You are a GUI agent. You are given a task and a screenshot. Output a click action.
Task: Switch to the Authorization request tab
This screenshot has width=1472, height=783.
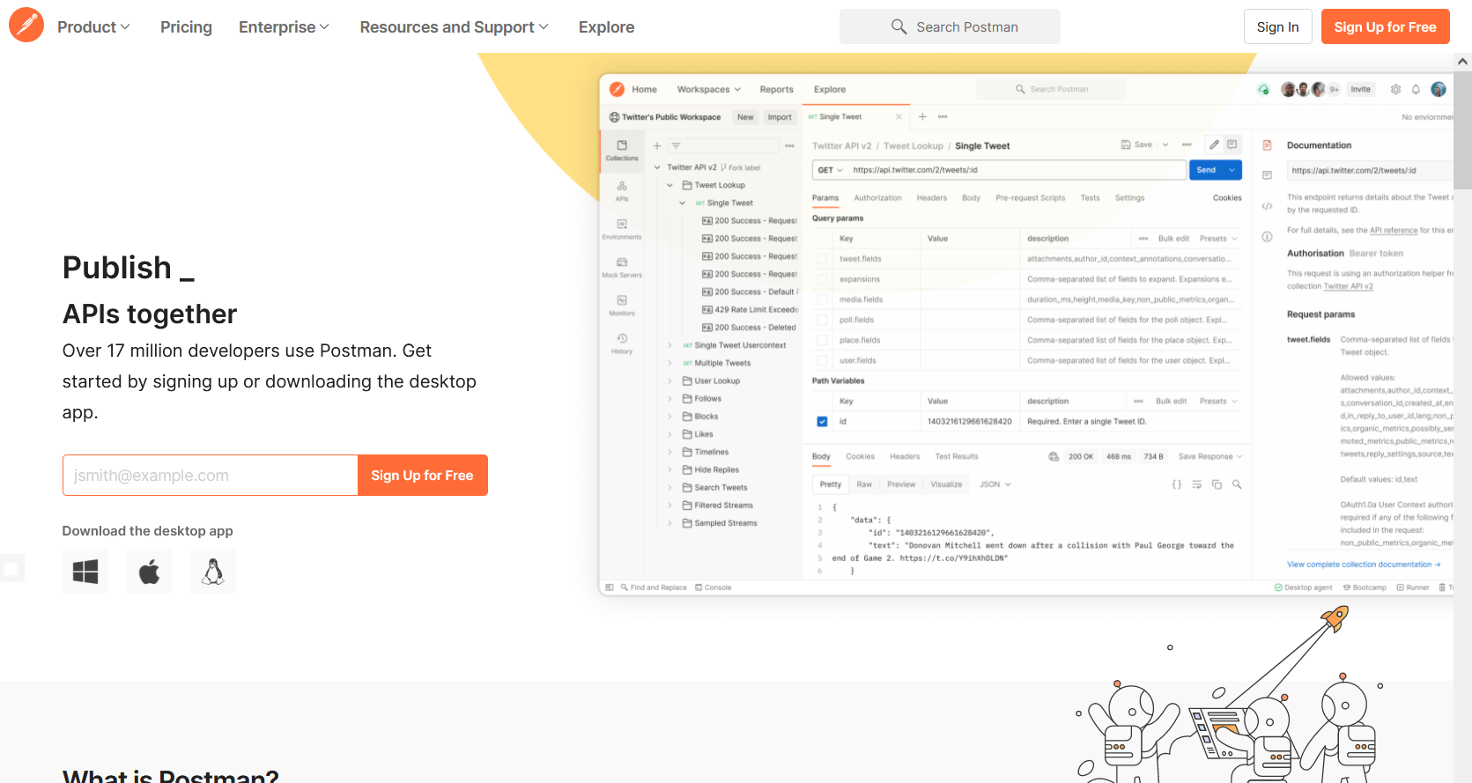[x=877, y=198]
